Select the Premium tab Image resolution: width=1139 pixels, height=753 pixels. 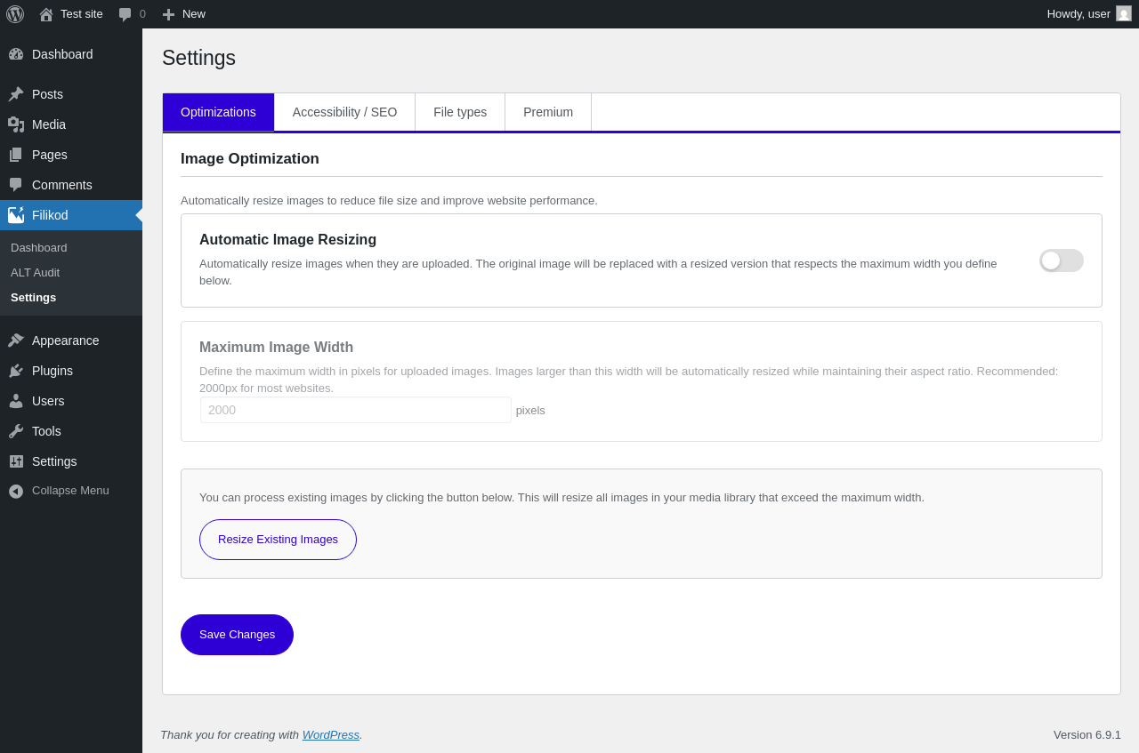click(x=548, y=112)
